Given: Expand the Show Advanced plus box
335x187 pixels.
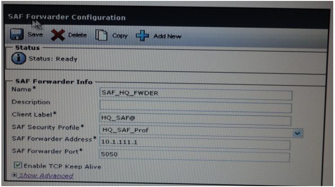Looking at the screenshot, I should [x=14, y=175].
